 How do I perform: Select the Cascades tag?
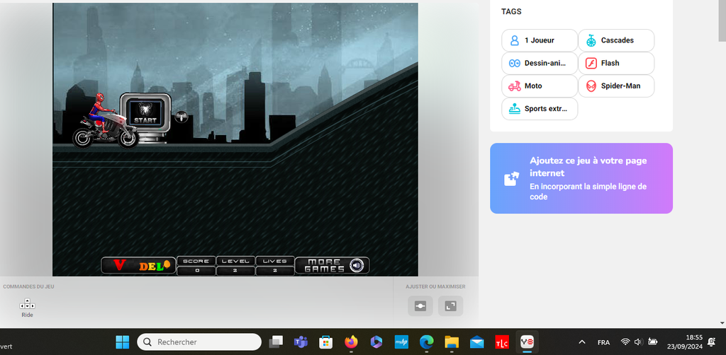[x=616, y=40]
